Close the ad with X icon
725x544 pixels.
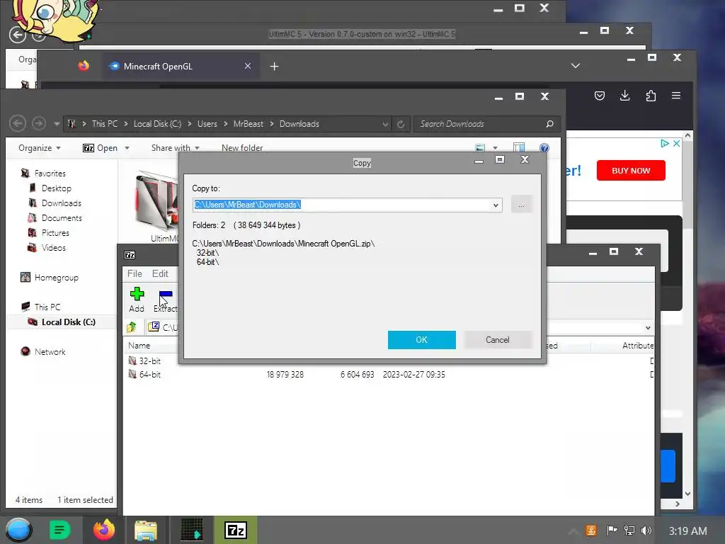tap(676, 143)
